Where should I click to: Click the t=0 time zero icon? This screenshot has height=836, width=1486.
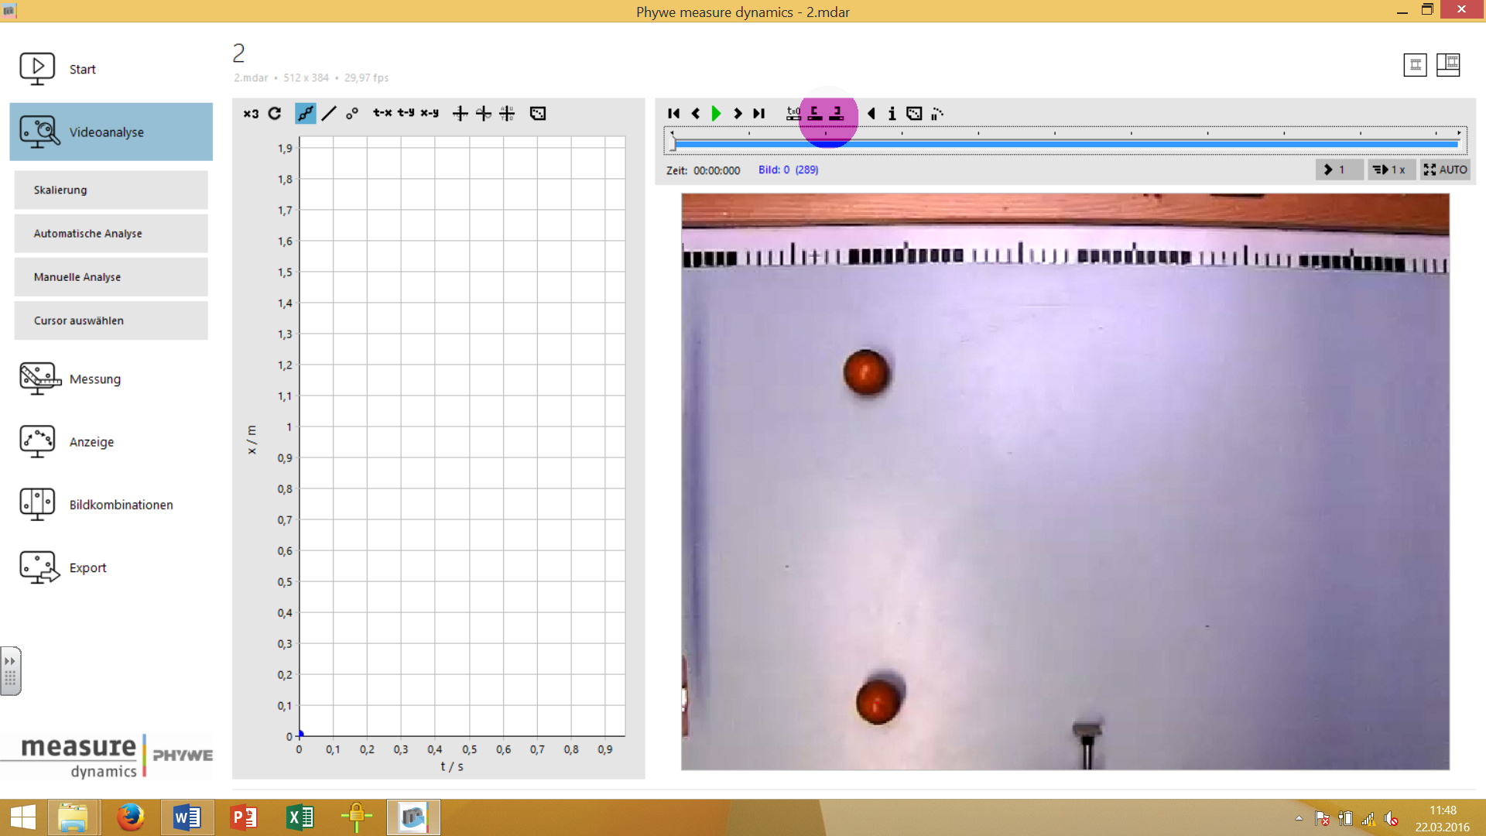tap(793, 114)
